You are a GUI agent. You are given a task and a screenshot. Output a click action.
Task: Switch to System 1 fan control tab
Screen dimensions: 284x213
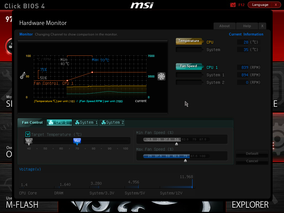(86, 123)
